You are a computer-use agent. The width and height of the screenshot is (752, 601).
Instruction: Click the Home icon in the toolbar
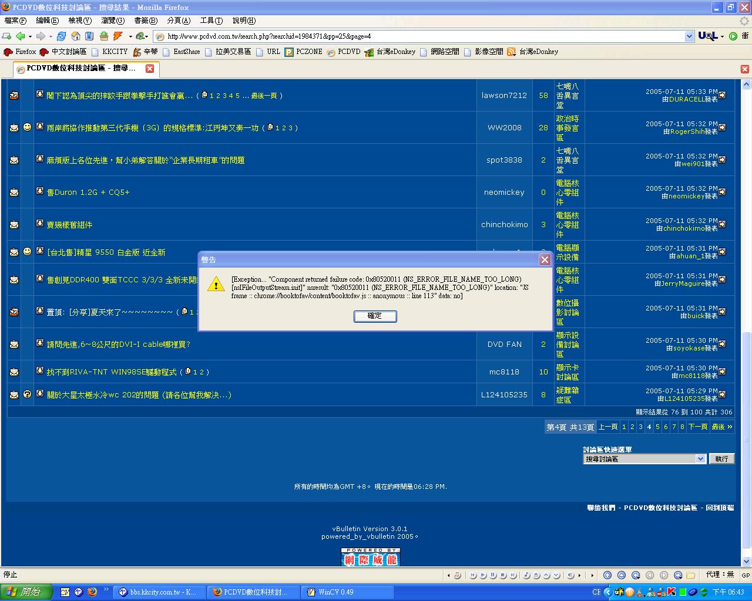(76, 36)
